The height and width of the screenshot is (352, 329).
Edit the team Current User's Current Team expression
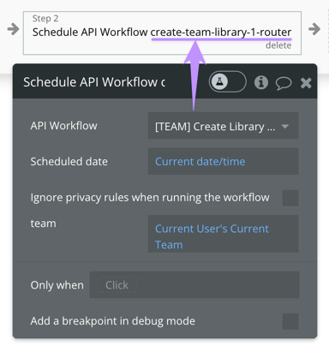pyautogui.click(x=223, y=234)
